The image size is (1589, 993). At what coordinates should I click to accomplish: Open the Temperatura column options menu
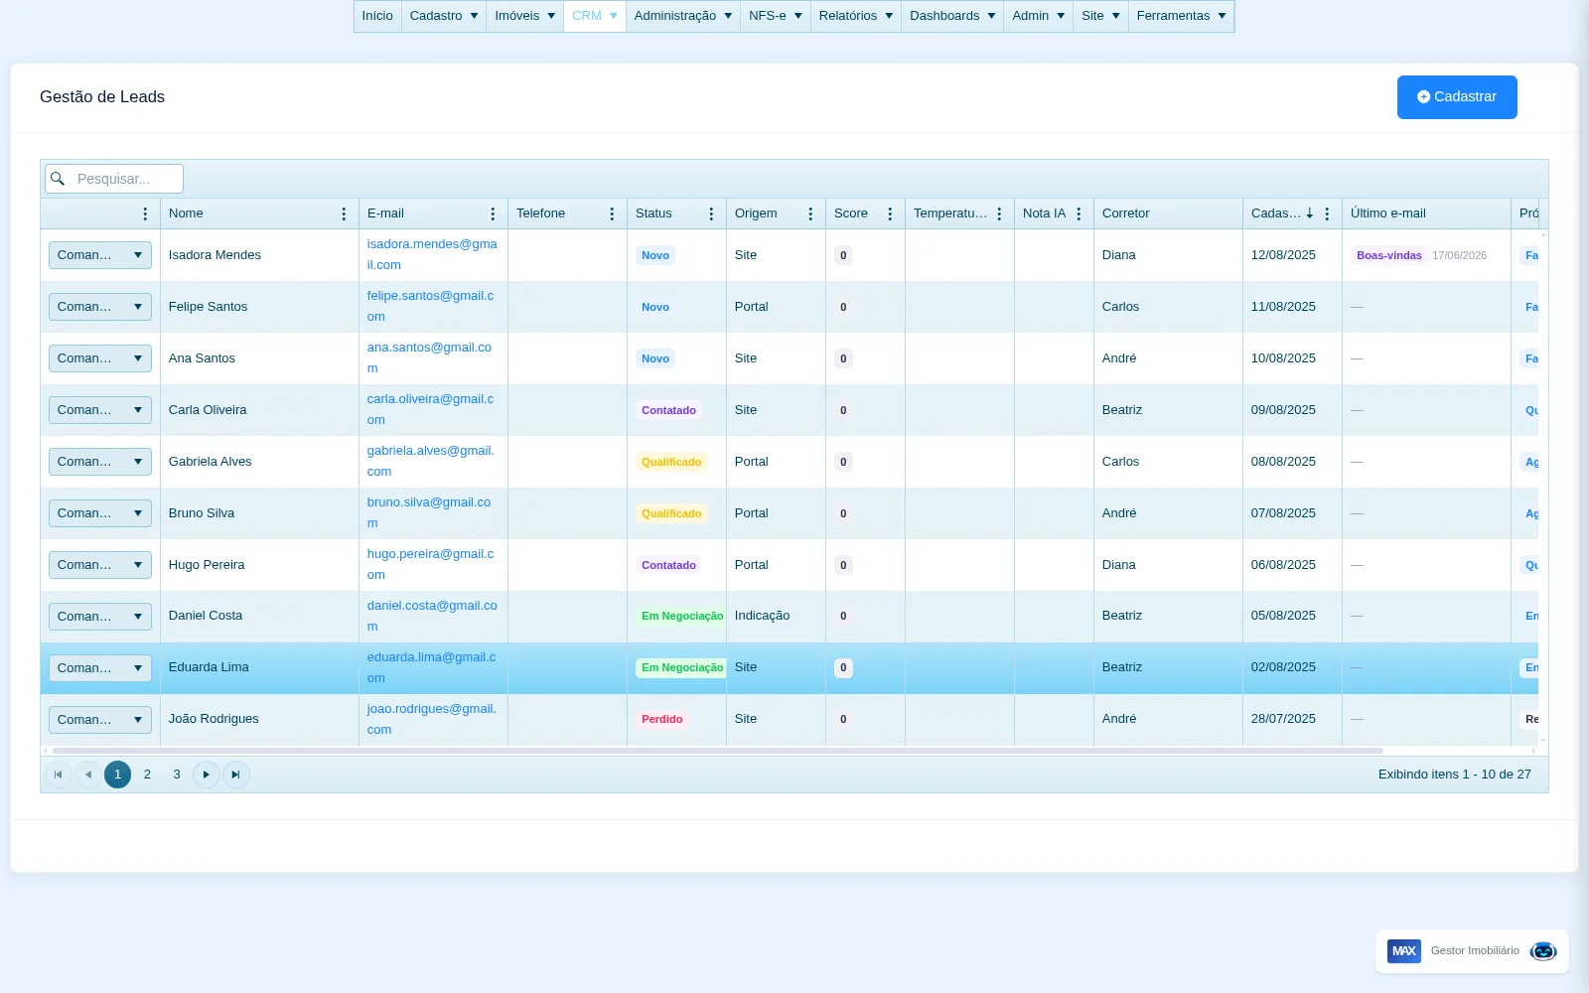pos(999,213)
